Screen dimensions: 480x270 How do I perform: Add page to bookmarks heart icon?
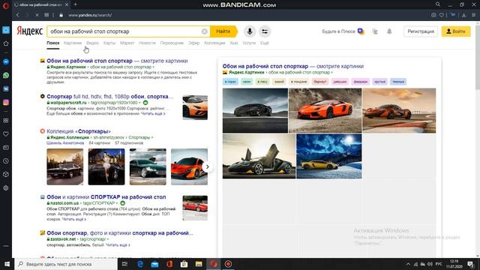tap(442, 15)
